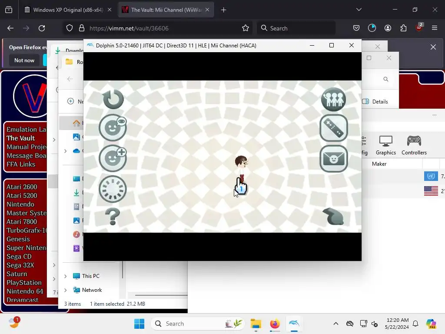This screenshot has width=445, height=334.
Task: Click the Firefox back navigation arrow
Action: coord(10,28)
